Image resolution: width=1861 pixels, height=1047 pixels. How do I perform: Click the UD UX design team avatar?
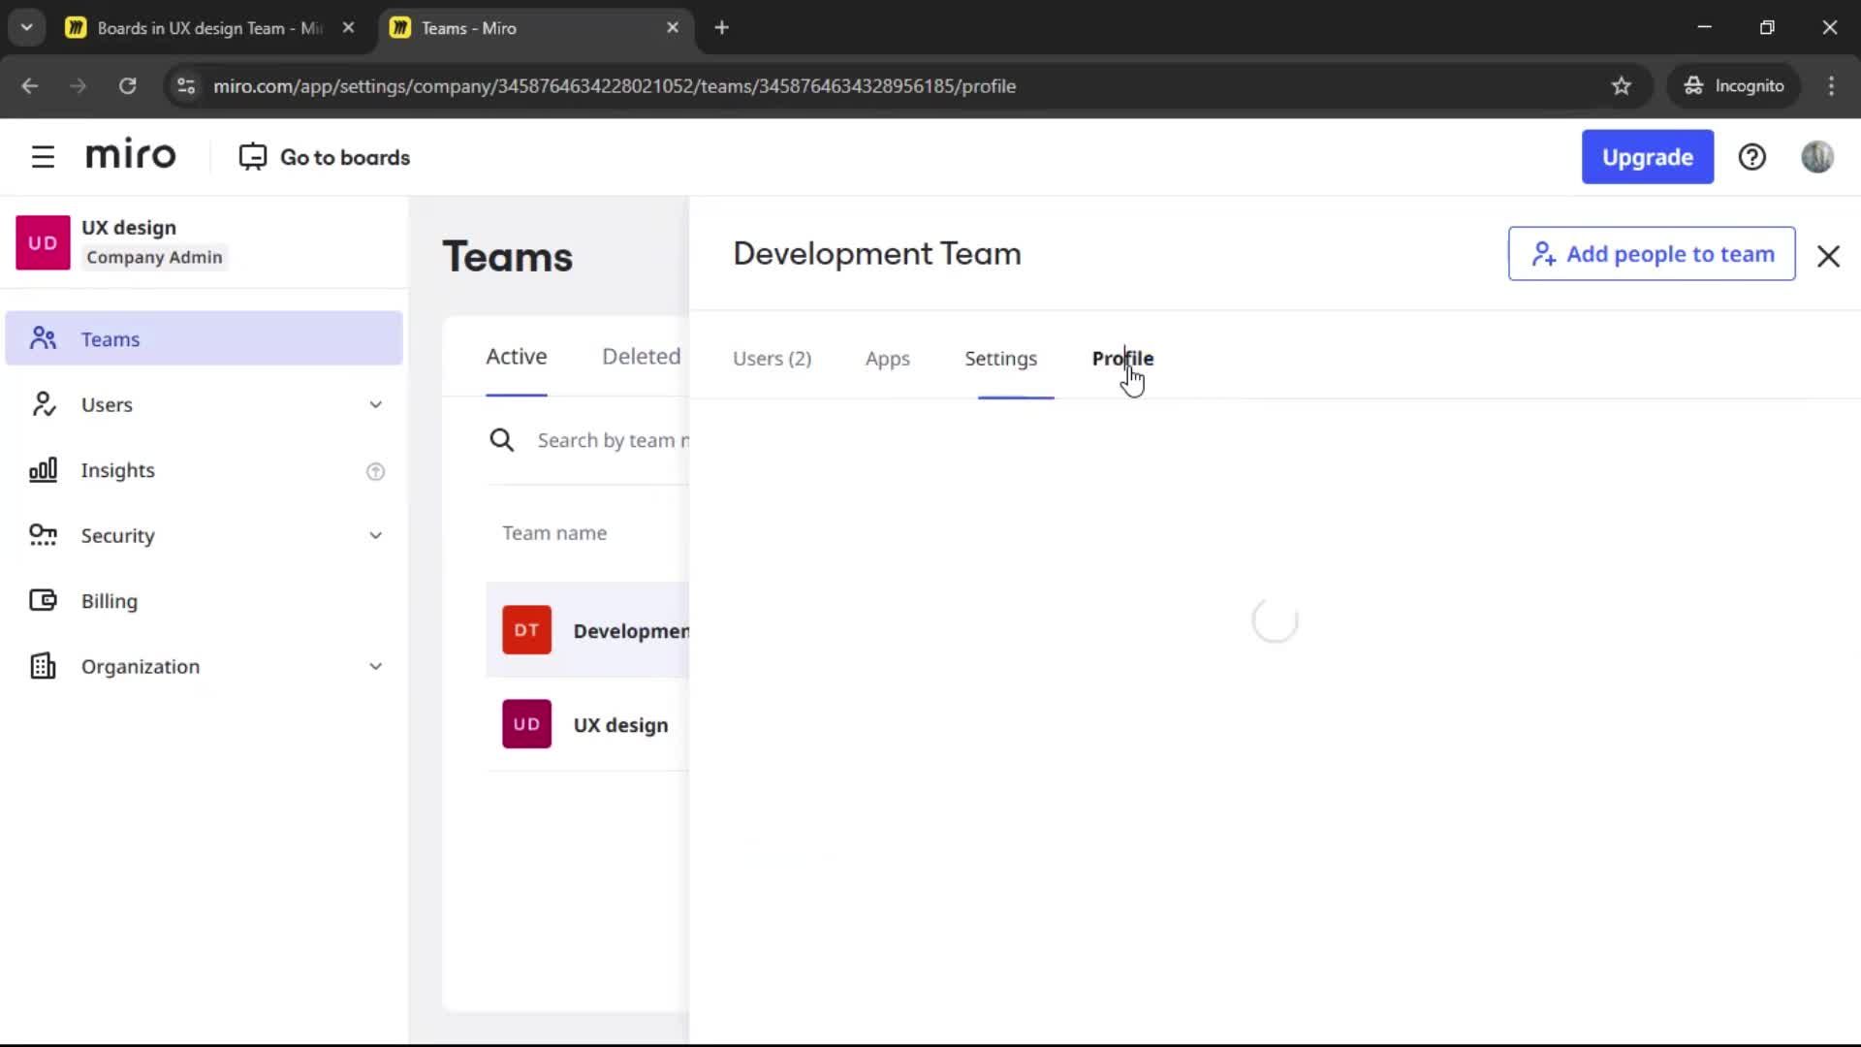coord(526,724)
